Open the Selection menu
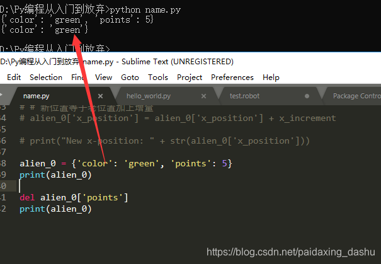The width and height of the screenshot is (381, 264). pyautogui.click(x=46, y=77)
